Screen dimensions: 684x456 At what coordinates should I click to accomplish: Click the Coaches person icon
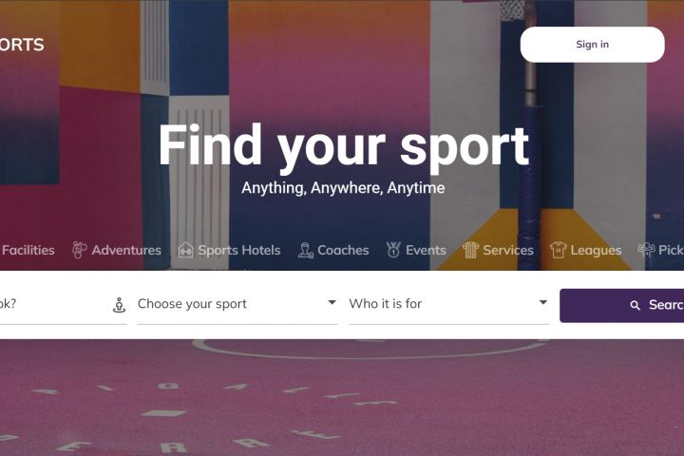pyautogui.click(x=305, y=251)
